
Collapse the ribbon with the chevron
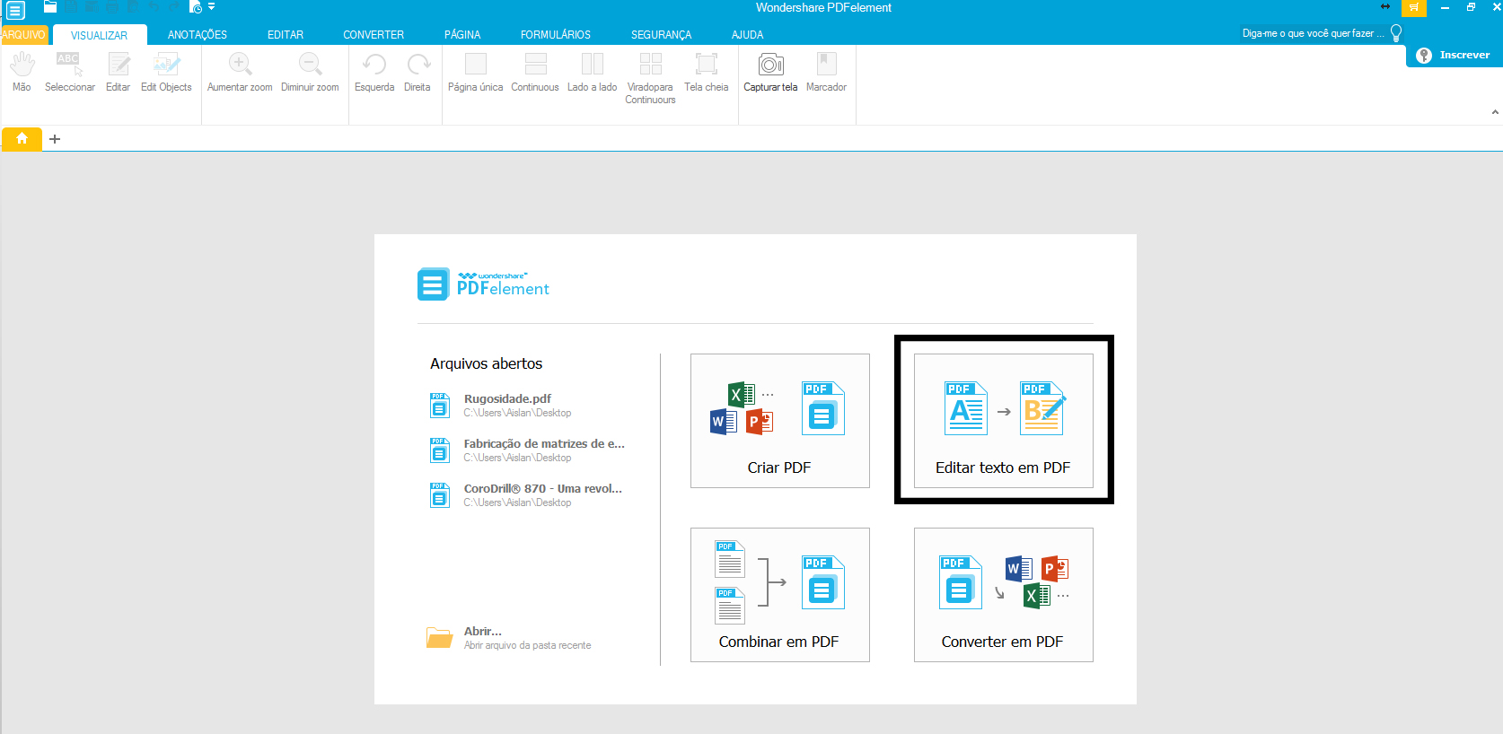1495,112
